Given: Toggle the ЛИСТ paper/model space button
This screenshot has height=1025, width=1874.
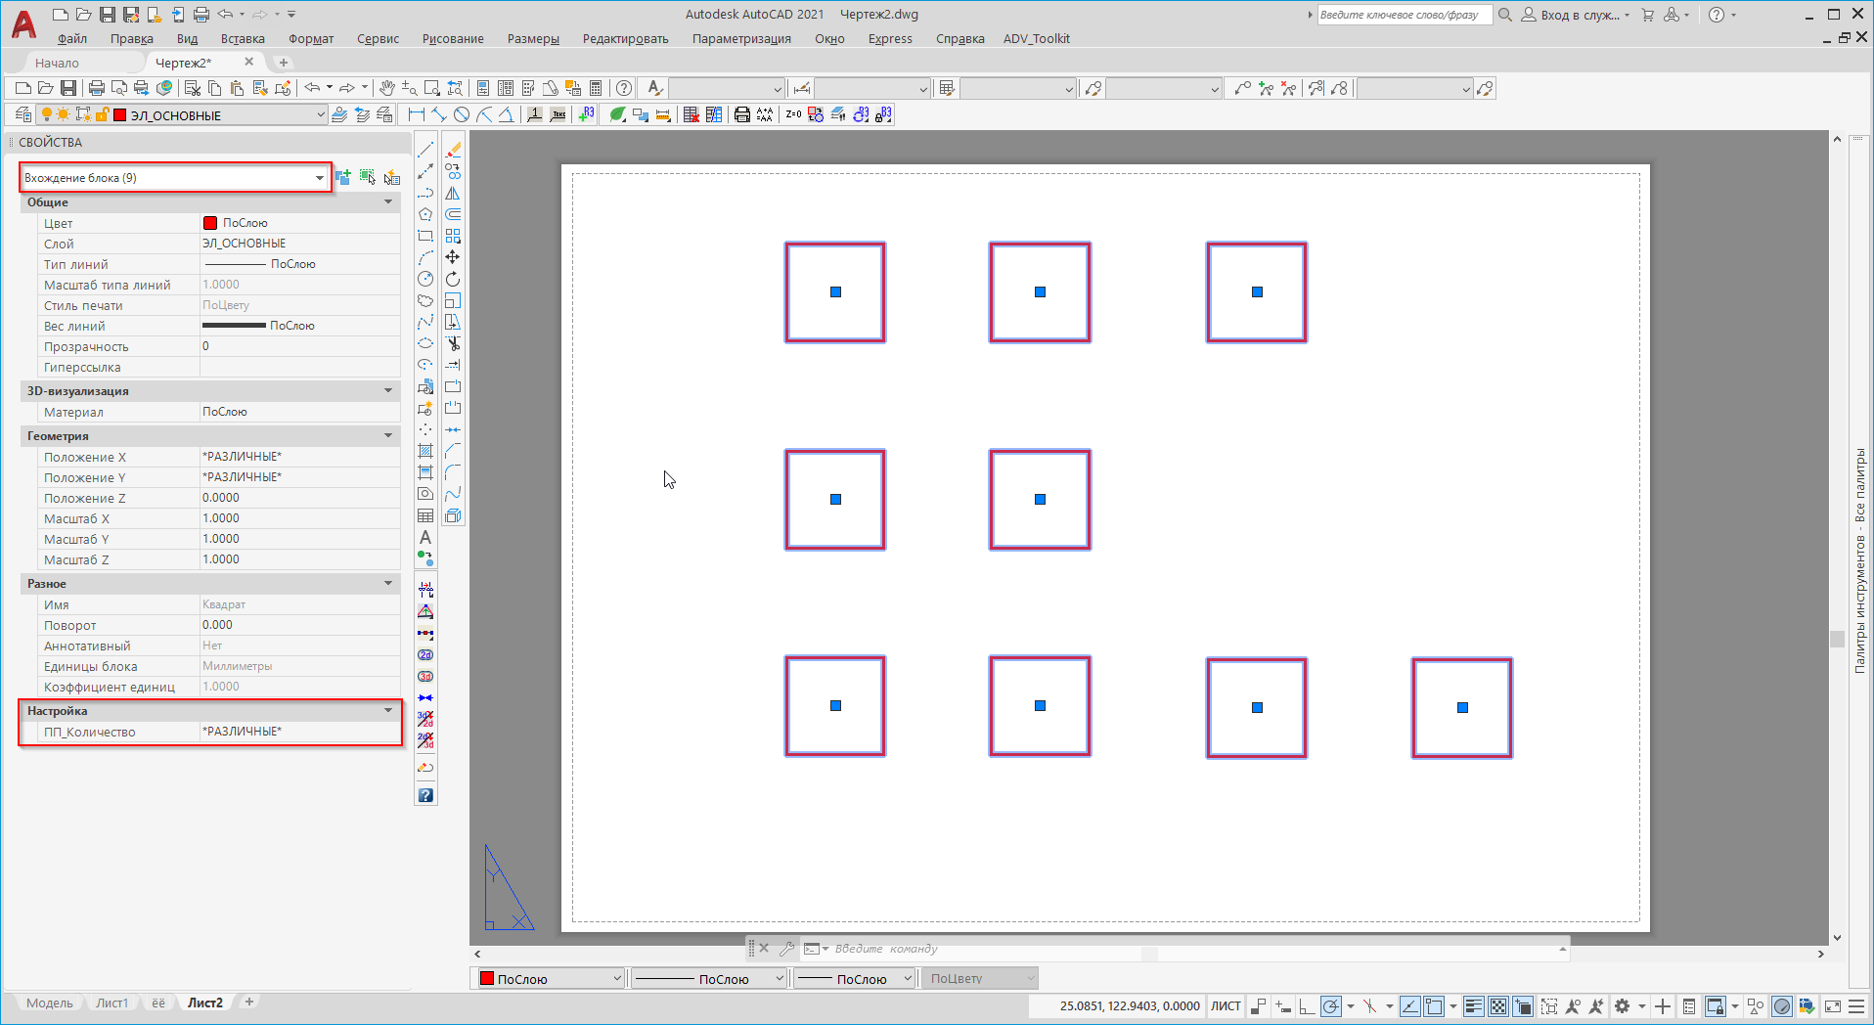Looking at the screenshot, I should pyautogui.click(x=1226, y=1006).
